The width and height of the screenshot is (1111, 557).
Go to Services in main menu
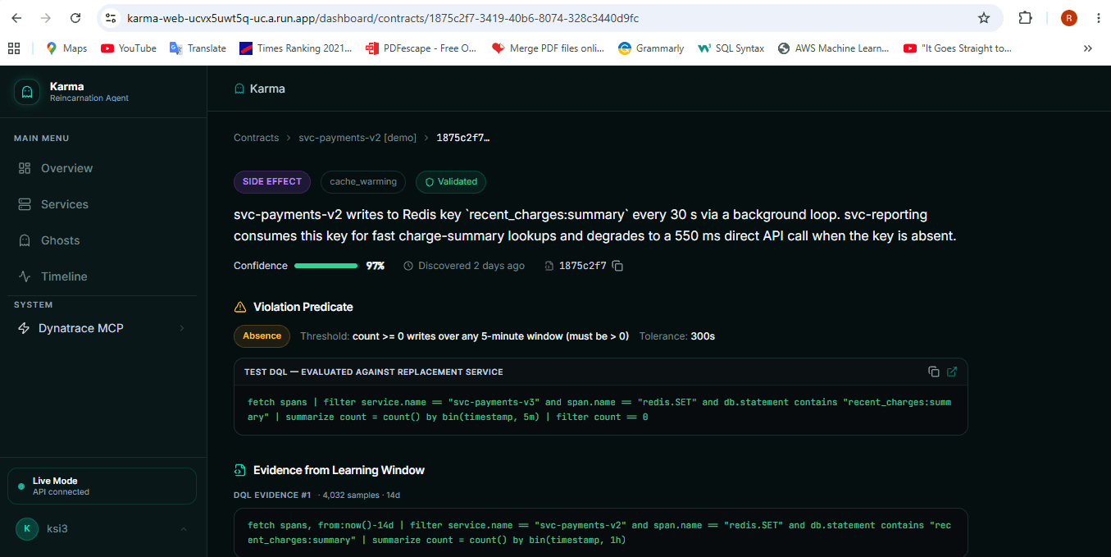point(102,204)
